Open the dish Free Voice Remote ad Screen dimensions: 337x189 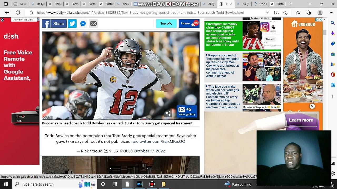coord(20,92)
